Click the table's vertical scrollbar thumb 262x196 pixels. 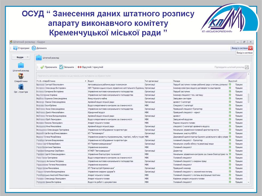click(248, 98)
